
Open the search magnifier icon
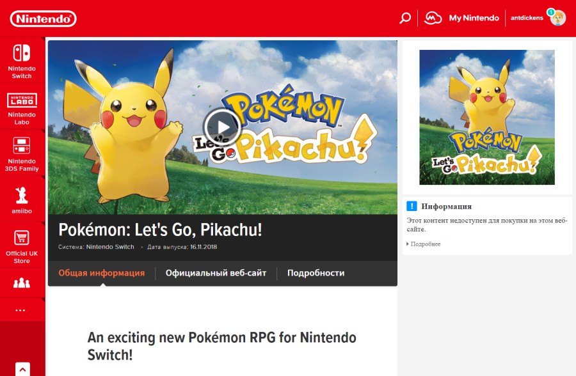click(x=405, y=18)
